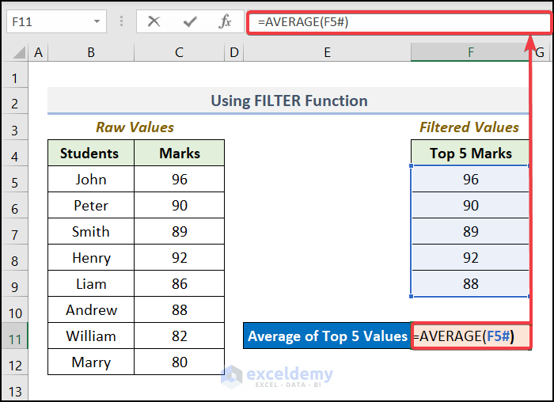Select row 5 header
This screenshot has height=402, width=554.
click(14, 180)
